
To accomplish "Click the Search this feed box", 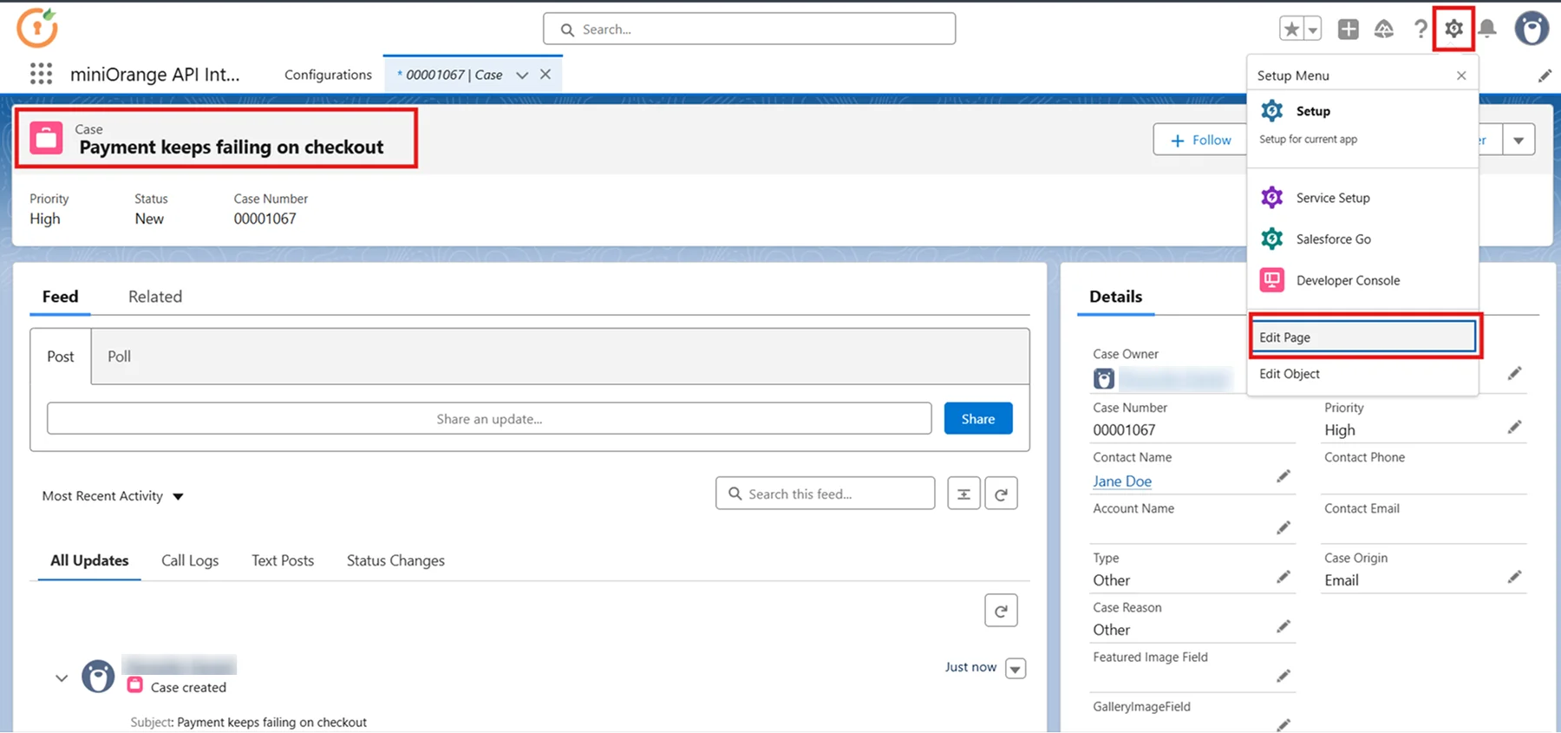I will tap(825, 494).
